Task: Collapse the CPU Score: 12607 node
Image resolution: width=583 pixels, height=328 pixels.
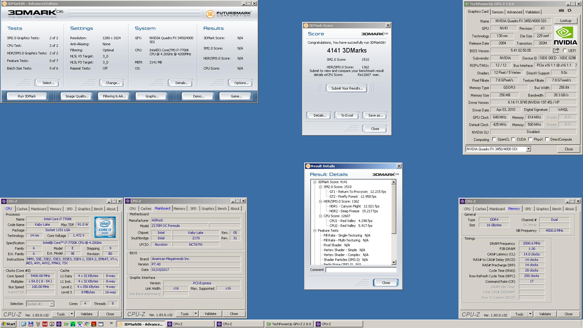Action: 320,216
